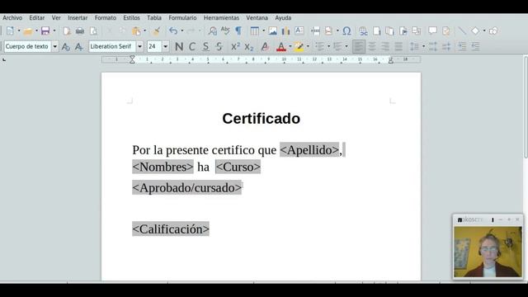This screenshot has height=297, width=528.
Task: Apply the yellow highlighting color
Action: [x=299, y=46]
